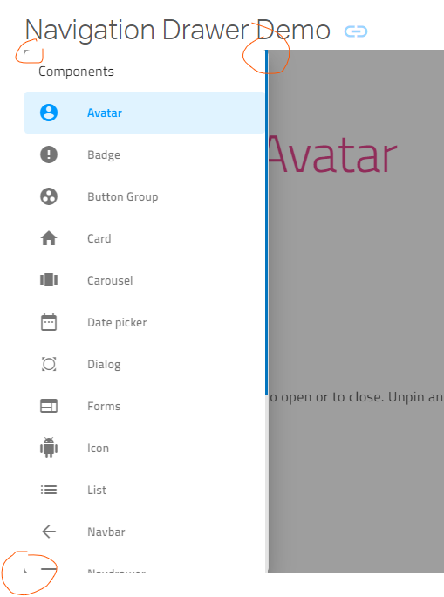The image size is (444, 597).
Task: Click the Button Group circle icon
Action: (x=49, y=196)
